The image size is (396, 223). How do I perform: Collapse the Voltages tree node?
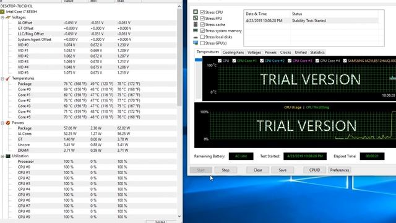pyautogui.click(x=2, y=17)
